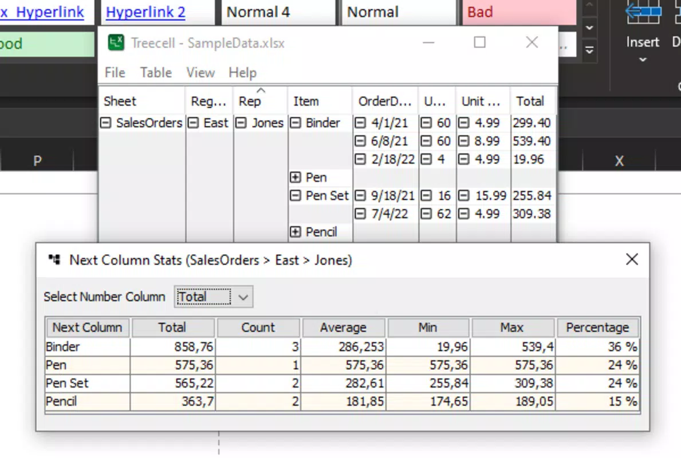The width and height of the screenshot is (681, 458).
Task: Open the Table menu in Treecell
Action: click(x=155, y=73)
